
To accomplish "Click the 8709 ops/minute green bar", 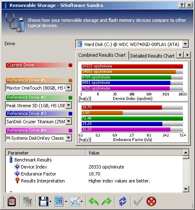I will coord(126,77).
